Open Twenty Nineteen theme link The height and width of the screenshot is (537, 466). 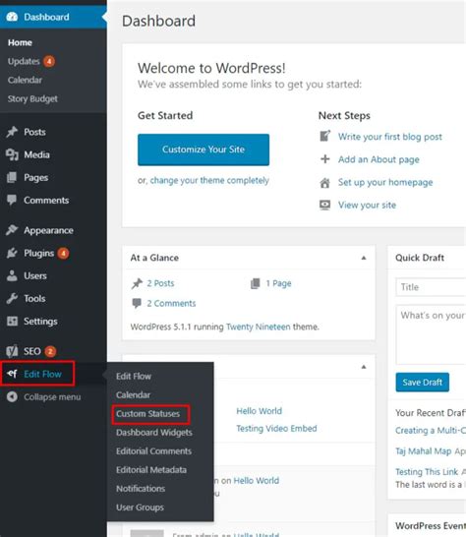pyautogui.click(x=259, y=327)
